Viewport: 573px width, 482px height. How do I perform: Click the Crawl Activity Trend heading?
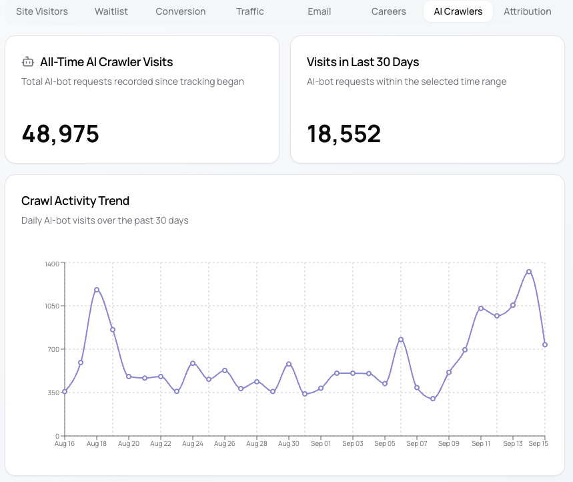pyautogui.click(x=75, y=201)
